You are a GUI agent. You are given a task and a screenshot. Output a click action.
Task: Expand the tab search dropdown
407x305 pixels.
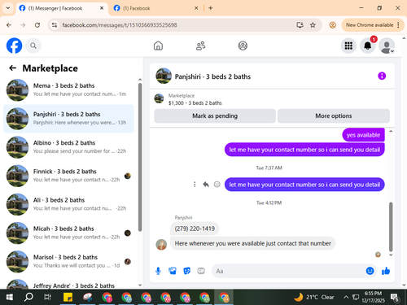[x=8, y=8]
